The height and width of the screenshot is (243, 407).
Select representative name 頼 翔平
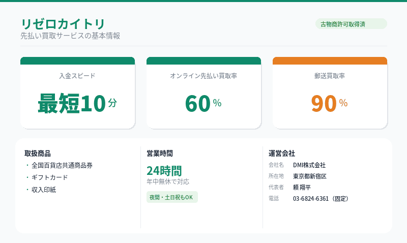302,188
